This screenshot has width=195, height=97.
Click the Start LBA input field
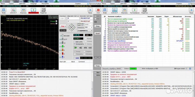pyautogui.click(x=73, y=18)
